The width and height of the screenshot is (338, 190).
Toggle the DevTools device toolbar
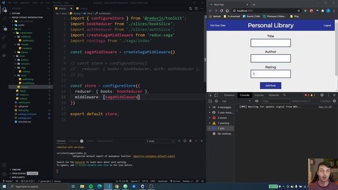(216, 95)
